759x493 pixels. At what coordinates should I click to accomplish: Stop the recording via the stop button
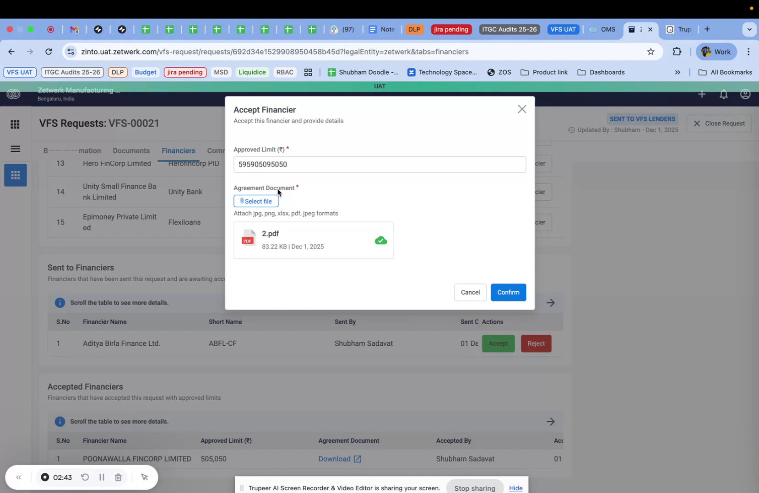(44, 477)
